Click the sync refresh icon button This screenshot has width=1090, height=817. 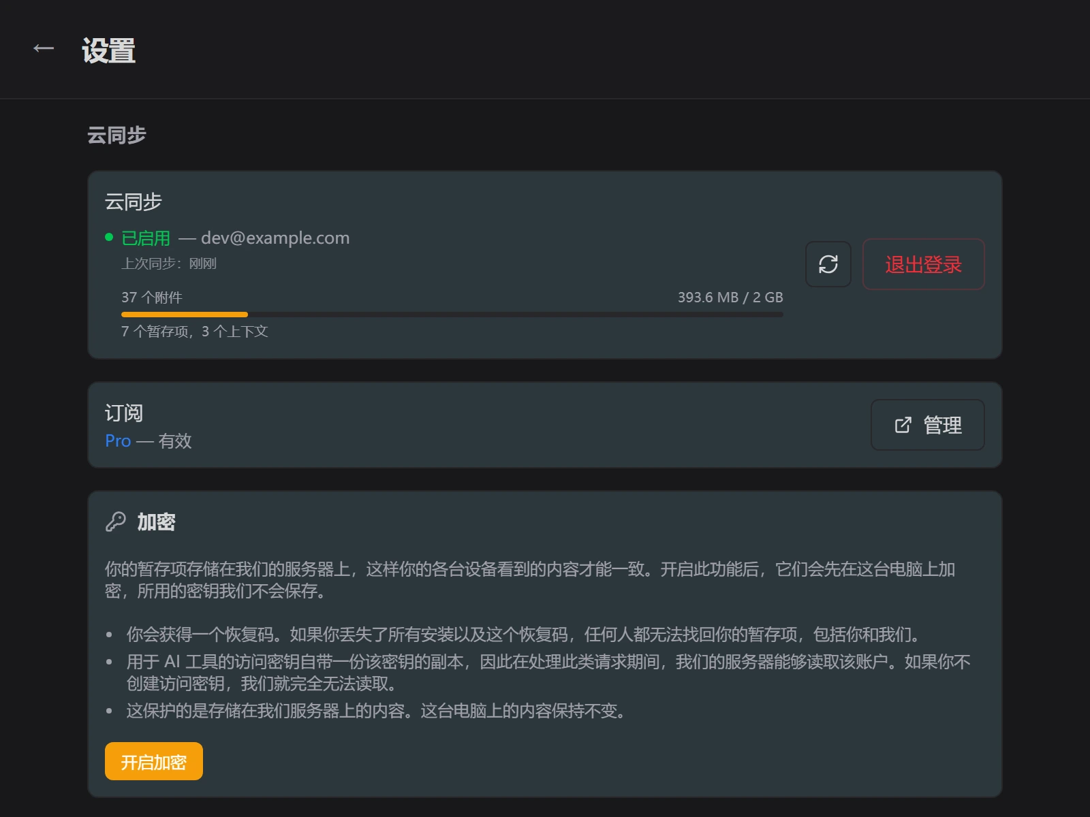[828, 264]
